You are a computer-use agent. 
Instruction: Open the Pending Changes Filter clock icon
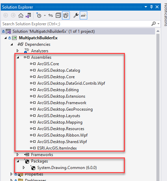tap(39, 15)
